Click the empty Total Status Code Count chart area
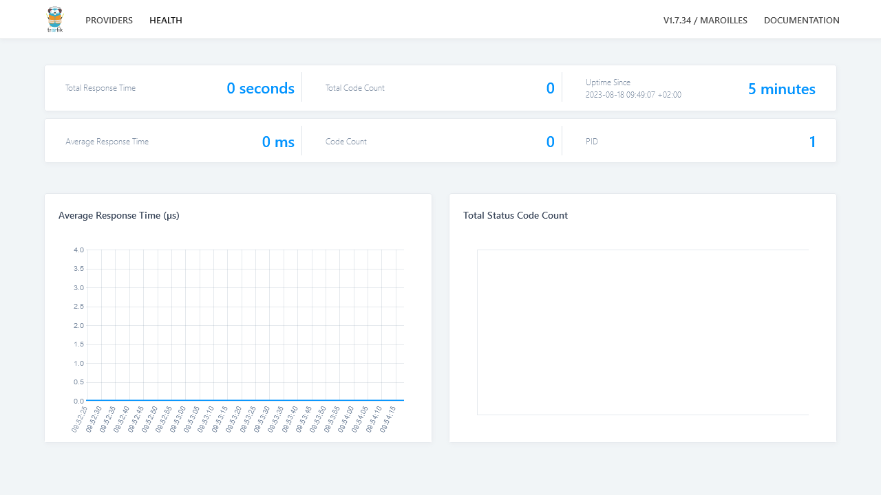 pos(642,332)
